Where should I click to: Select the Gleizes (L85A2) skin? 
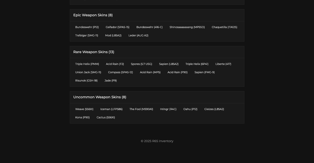tap(214, 109)
